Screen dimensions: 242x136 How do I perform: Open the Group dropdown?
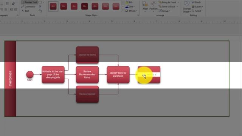coord(164,11)
